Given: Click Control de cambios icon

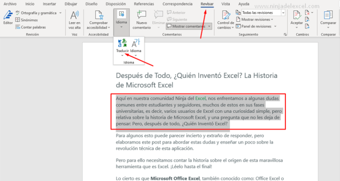Looking at the screenshot, I should coord(226,15).
